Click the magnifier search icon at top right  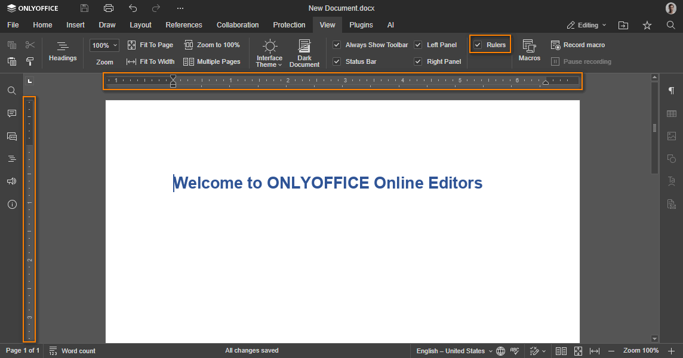pos(671,25)
